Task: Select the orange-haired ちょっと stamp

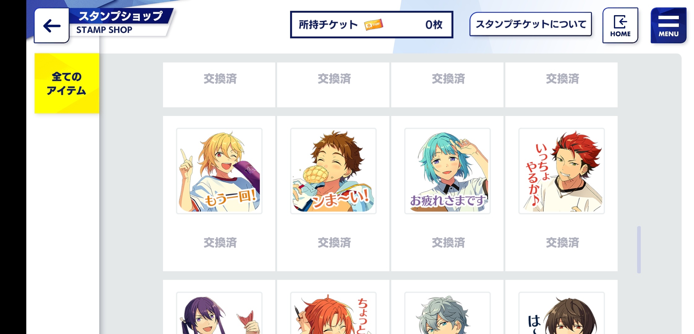Action: pyautogui.click(x=333, y=313)
